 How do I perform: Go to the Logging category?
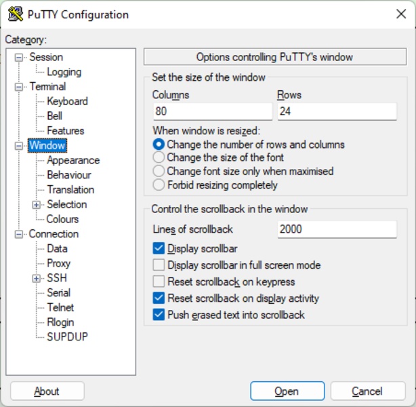pyautogui.click(x=64, y=72)
